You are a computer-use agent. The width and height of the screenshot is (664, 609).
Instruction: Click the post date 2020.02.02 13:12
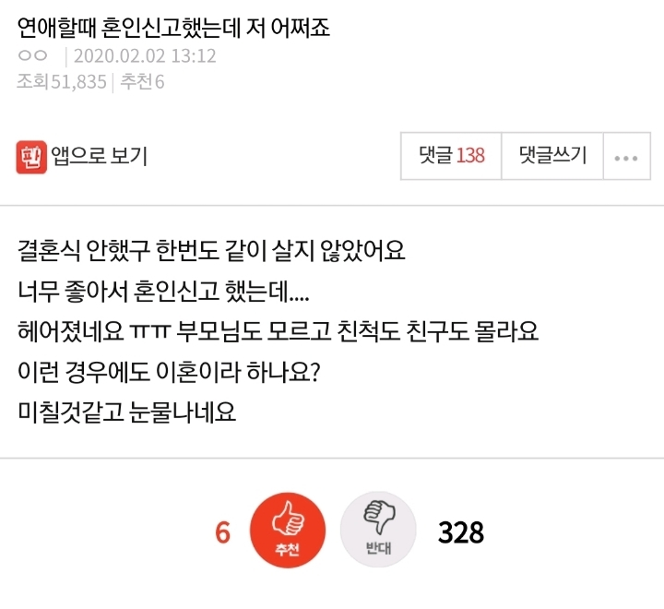[145, 56]
